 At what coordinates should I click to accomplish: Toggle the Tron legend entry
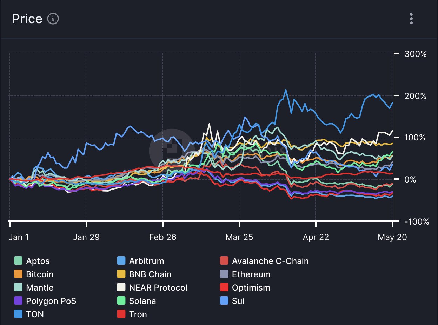pyautogui.click(x=132, y=314)
